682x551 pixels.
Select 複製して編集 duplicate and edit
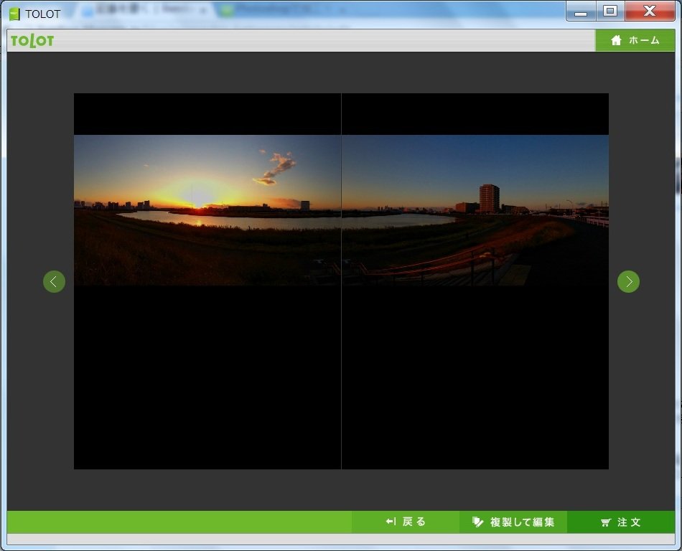(513, 522)
